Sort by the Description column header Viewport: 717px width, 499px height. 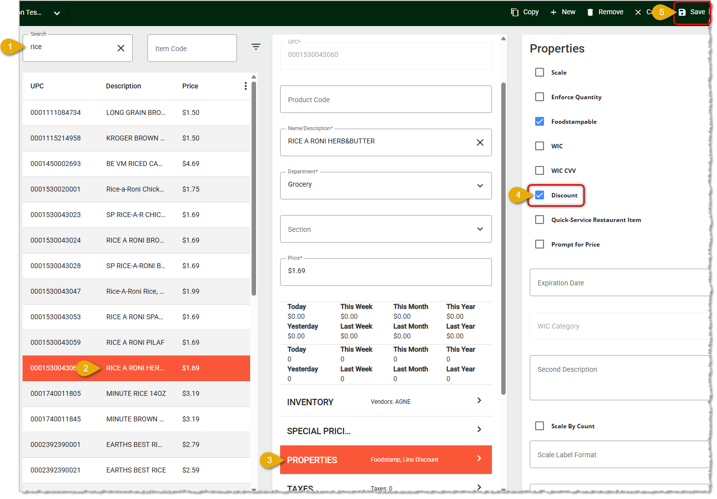(x=123, y=86)
